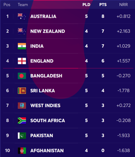The height and width of the screenshot is (157, 135).
Task: Click England's +1.557 net run rate
Action: [x=123, y=61]
